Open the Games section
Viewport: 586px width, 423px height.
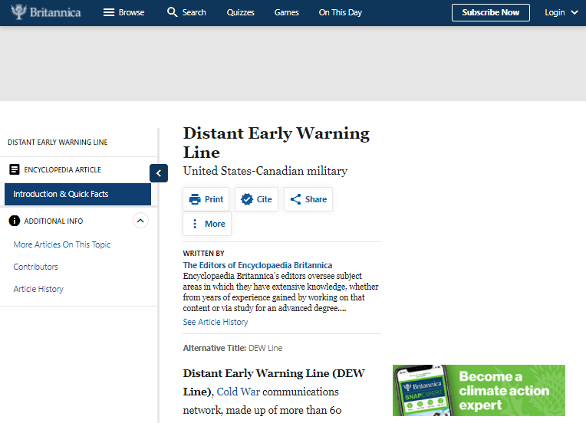(x=286, y=12)
